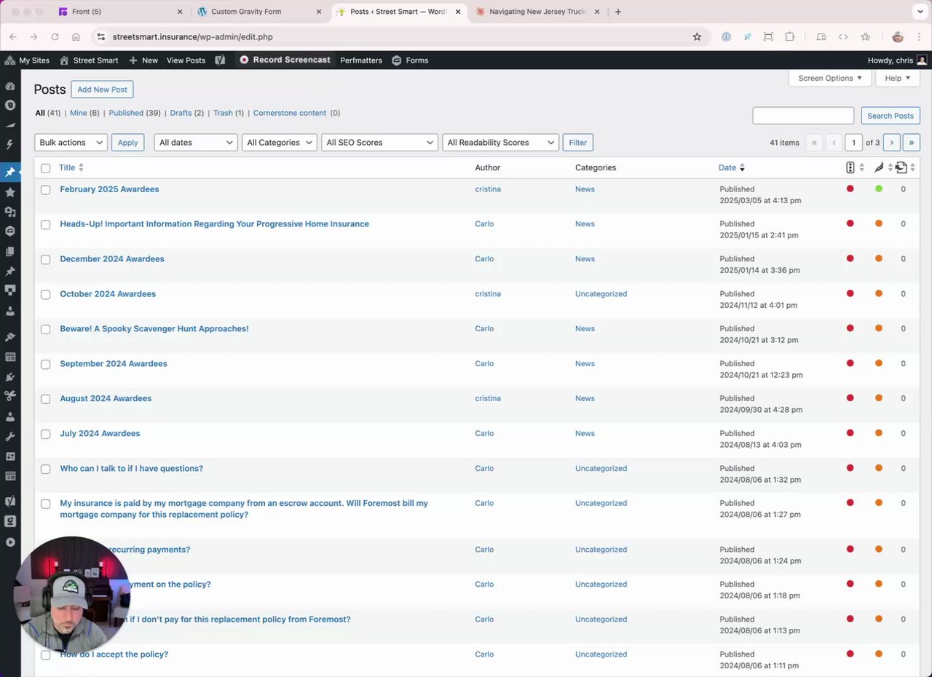Image resolution: width=932 pixels, height=677 pixels.
Task: Check the select-all checkbox beside Title
Action: 46,168
